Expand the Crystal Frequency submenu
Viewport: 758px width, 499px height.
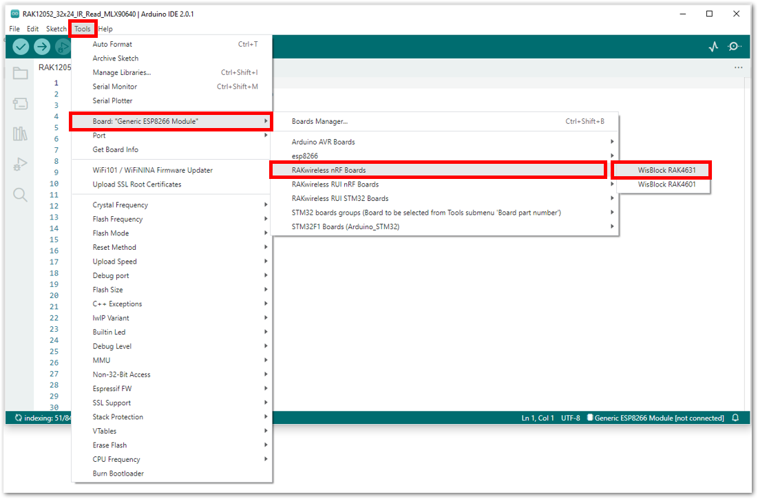click(x=172, y=205)
